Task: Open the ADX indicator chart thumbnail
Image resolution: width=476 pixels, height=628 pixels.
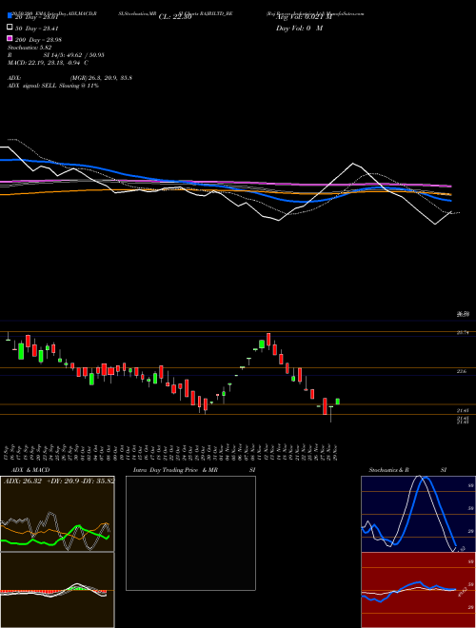Action: click(x=57, y=514)
